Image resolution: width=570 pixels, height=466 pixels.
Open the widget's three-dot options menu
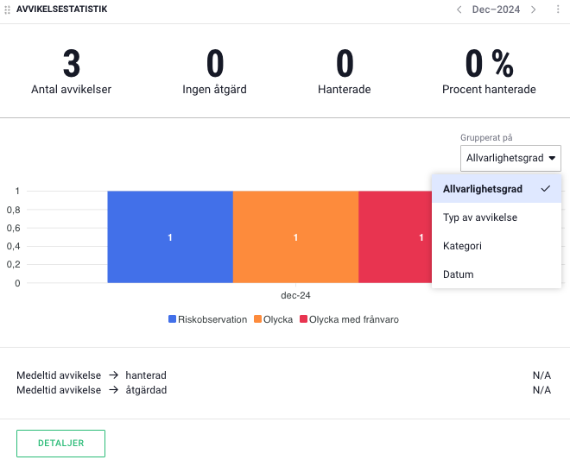point(558,9)
